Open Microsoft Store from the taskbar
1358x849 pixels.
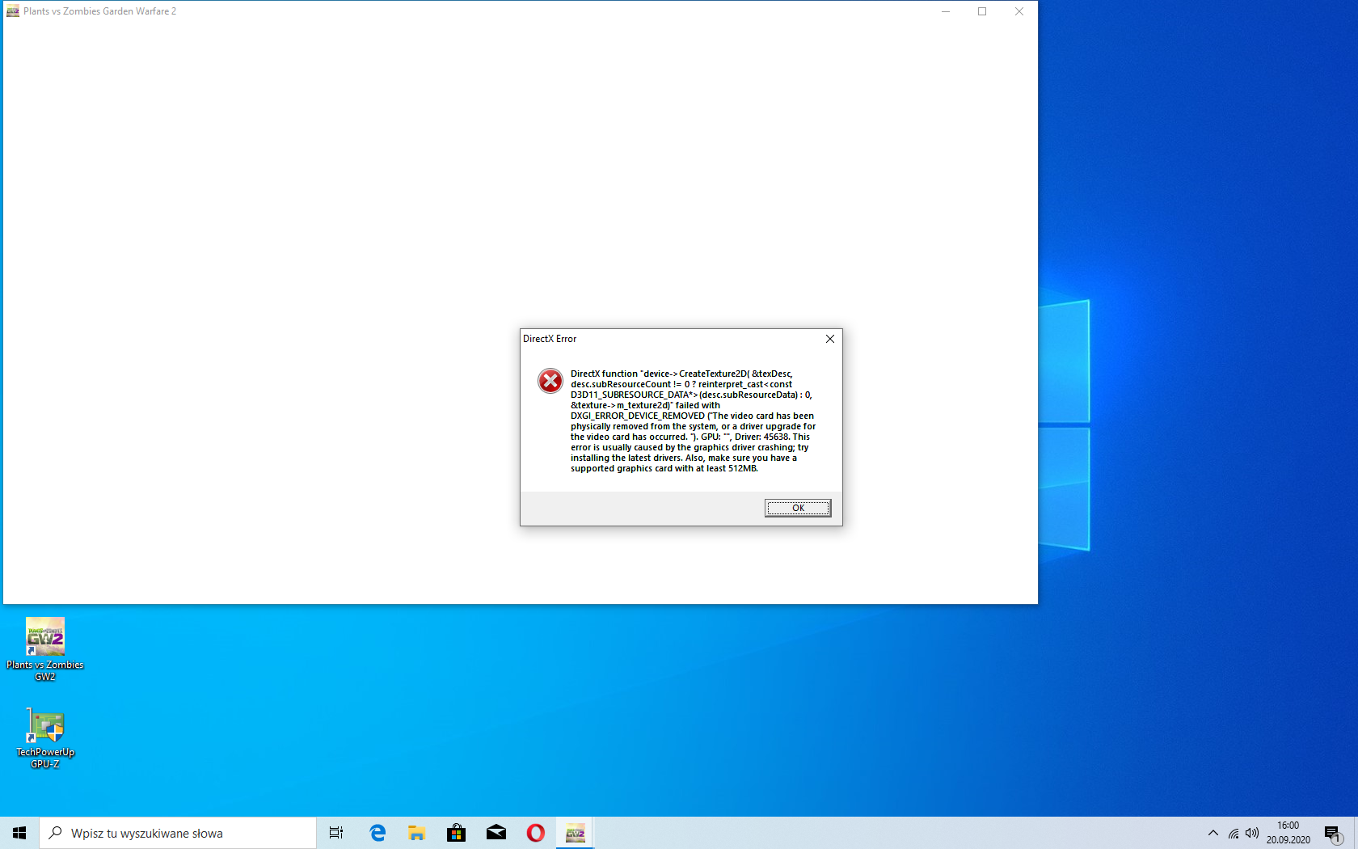click(456, 833)
